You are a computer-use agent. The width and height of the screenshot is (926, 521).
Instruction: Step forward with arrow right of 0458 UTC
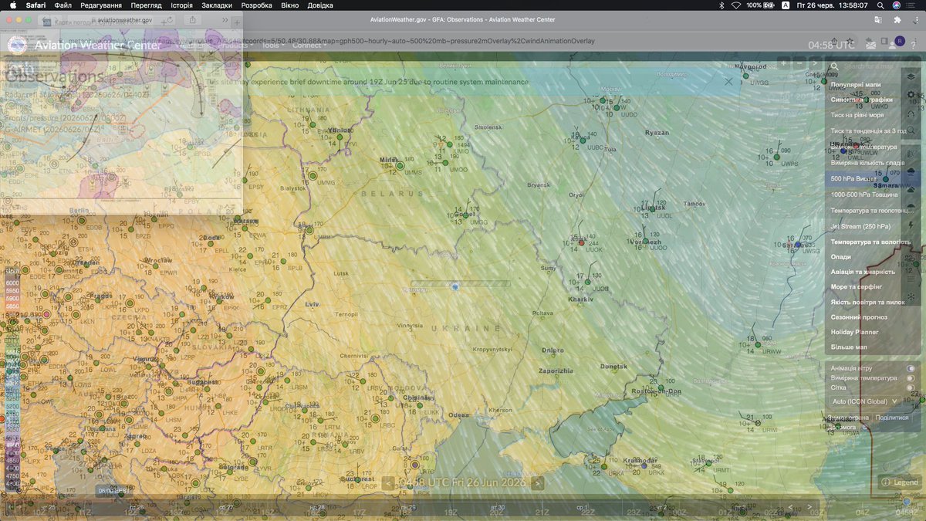[538, 482]
